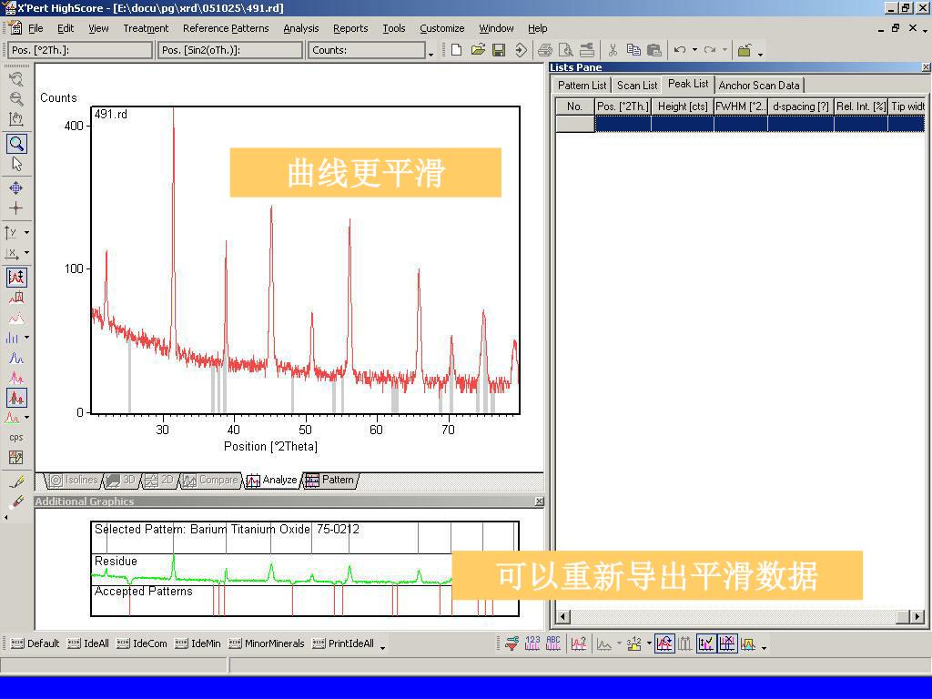Click the Lists Pane right scroll arrow
Screen dimensions: 932x699
[x=917, y=617]
